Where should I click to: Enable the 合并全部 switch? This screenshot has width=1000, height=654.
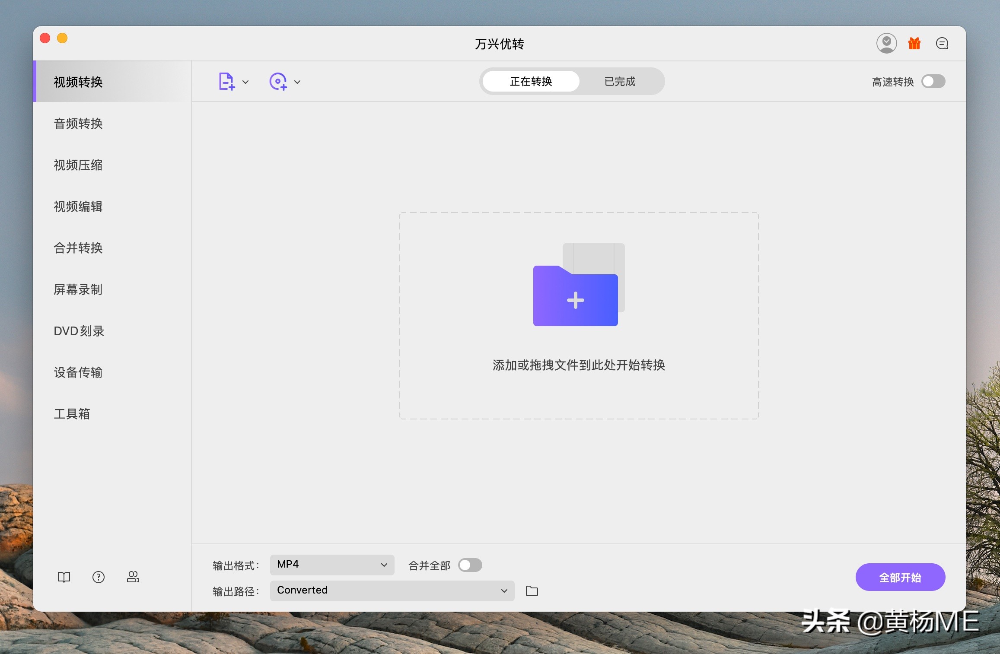click(471, 565)
